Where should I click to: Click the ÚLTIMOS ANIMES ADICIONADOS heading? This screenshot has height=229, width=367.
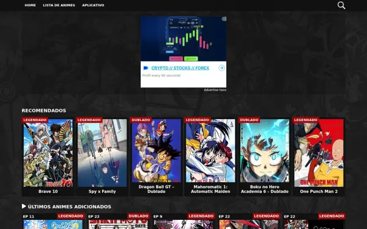pos(70,206)
